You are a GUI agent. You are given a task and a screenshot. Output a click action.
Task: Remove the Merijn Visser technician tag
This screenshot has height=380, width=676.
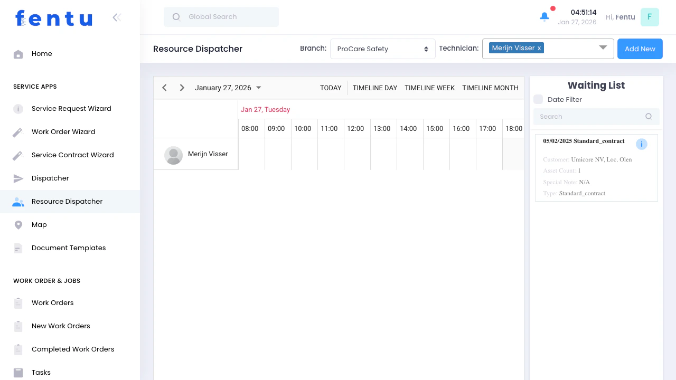[x=539, y=47]
